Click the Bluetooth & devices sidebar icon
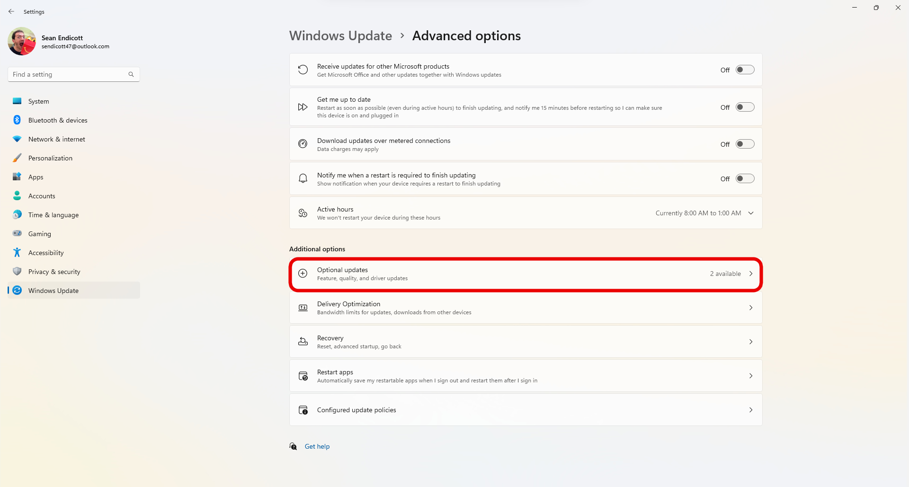This screenshot has height=487, width=909. tap(17, 120)
